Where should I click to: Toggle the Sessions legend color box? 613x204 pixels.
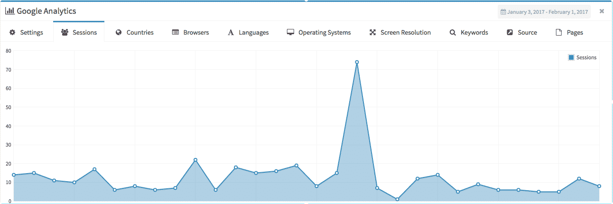tap(571, 57)
